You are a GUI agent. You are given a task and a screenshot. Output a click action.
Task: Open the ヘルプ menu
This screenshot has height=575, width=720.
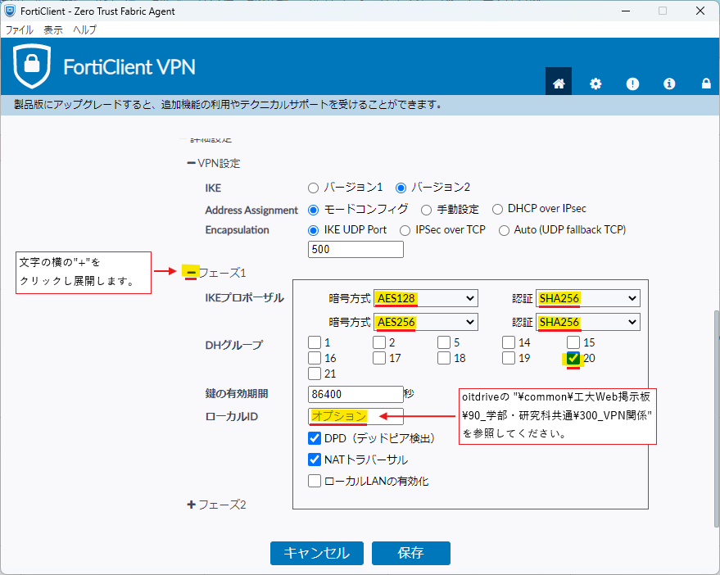click(x=84, y=29)
